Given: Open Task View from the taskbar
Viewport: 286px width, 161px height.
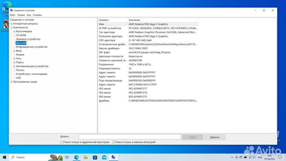Looking at the screenshot, I should (x=66, y=157).
